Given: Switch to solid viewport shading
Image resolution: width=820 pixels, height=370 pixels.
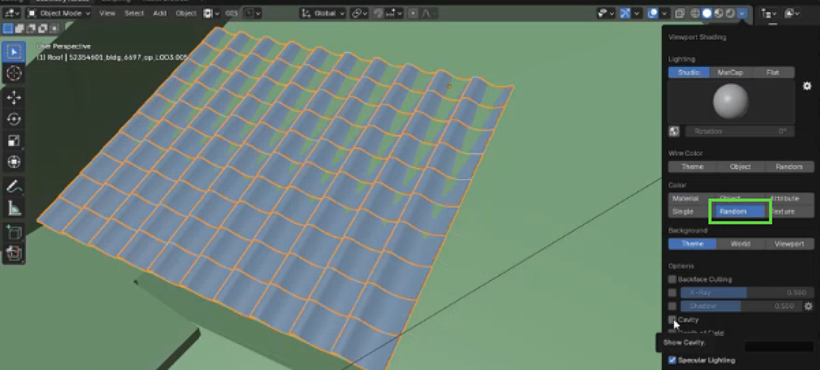Looking at the screenshot, I should coord(707,13).
